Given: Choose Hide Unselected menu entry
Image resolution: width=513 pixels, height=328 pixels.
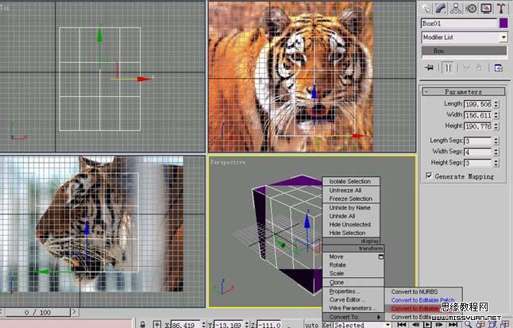Looking at the screenshot, I should (349, 225).
